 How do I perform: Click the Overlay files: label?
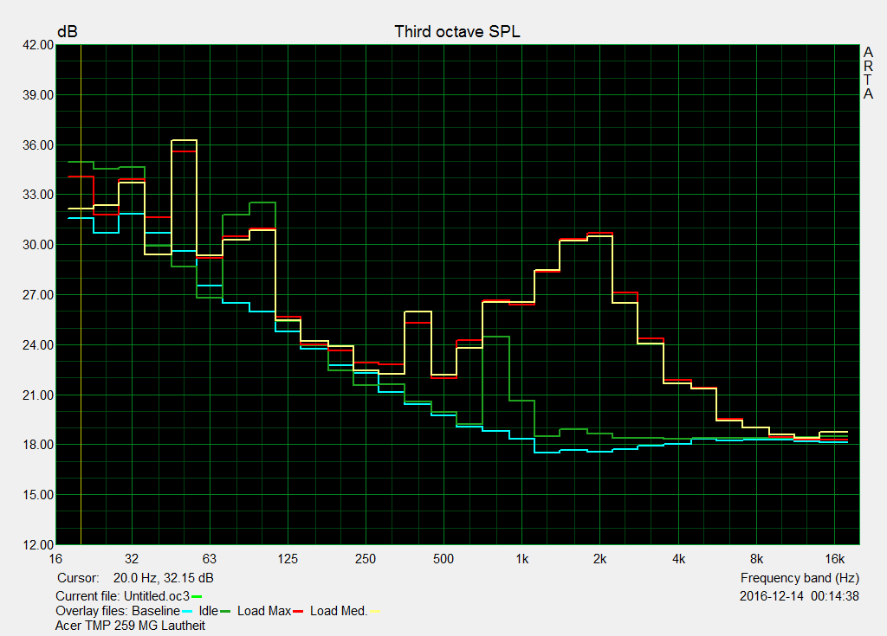click(92, 611)
